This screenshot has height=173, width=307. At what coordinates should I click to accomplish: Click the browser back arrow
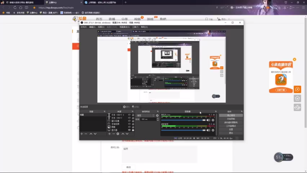(x=3, y=7)
